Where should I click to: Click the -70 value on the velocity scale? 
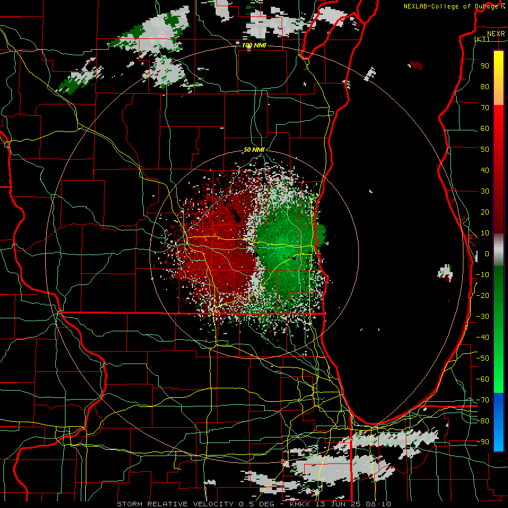[x=483, y=400]
